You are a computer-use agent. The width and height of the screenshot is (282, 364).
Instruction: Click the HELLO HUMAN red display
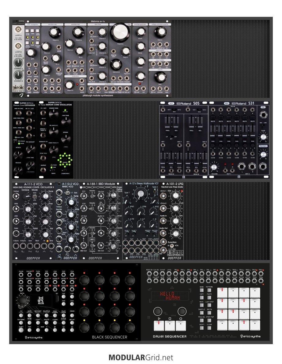(170, 296)
